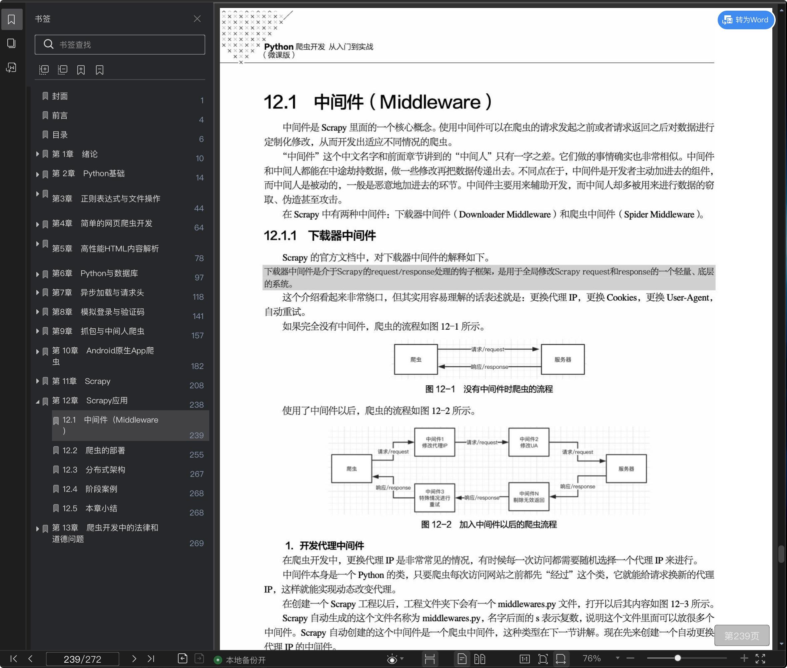Click 本地备份开 status indicator

click(240, 660)
